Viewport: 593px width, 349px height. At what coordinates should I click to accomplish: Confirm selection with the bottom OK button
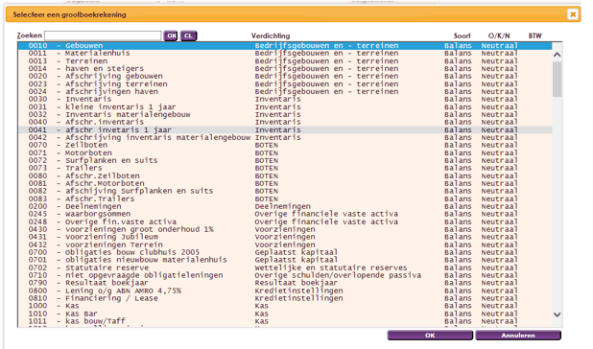click(x=430, y=335)
